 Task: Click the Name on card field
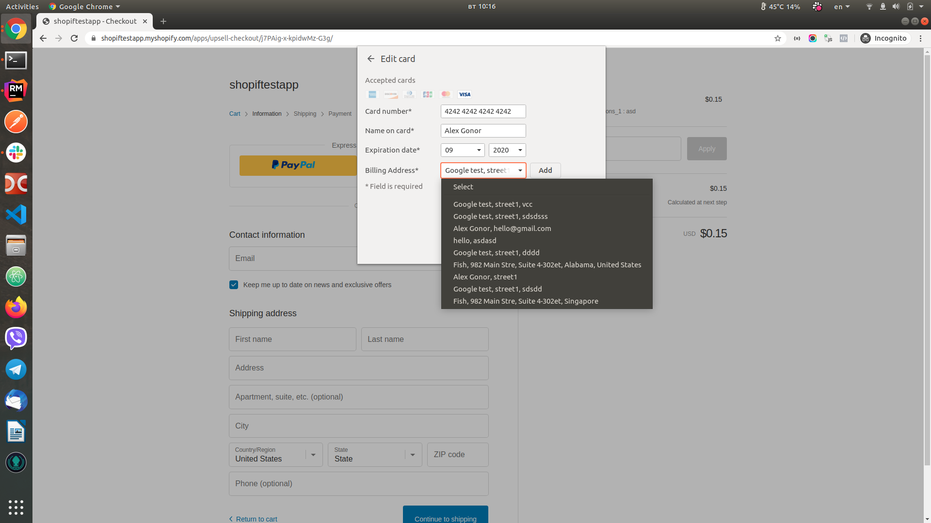click(483, 131)
